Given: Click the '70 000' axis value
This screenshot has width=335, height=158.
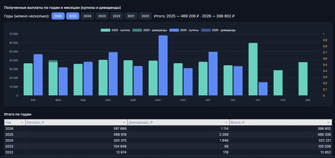Looking at the screenshot, I should [x=13, y=34].
